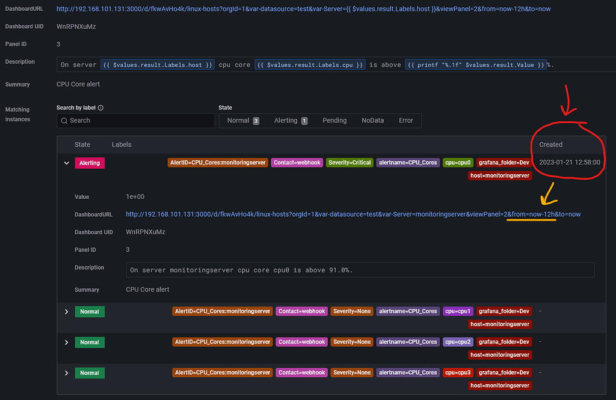
Task: Enable the NoData state filter
Action: coord(373,120)
